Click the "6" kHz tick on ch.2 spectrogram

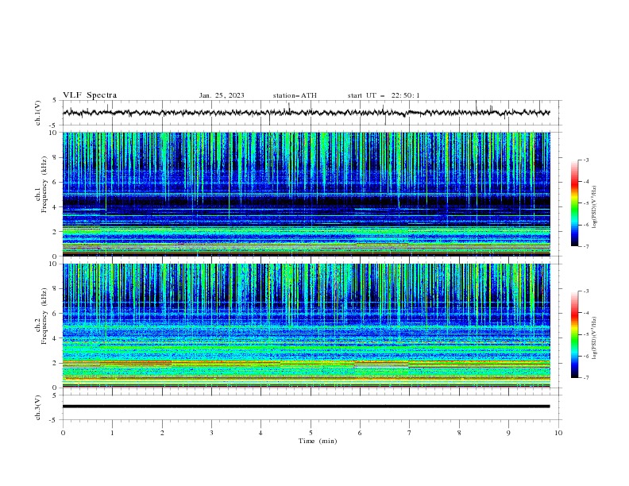[56, 314]
